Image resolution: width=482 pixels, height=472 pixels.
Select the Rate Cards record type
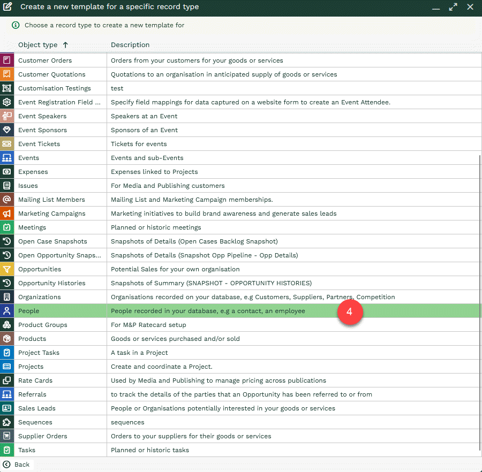(240, 380)
